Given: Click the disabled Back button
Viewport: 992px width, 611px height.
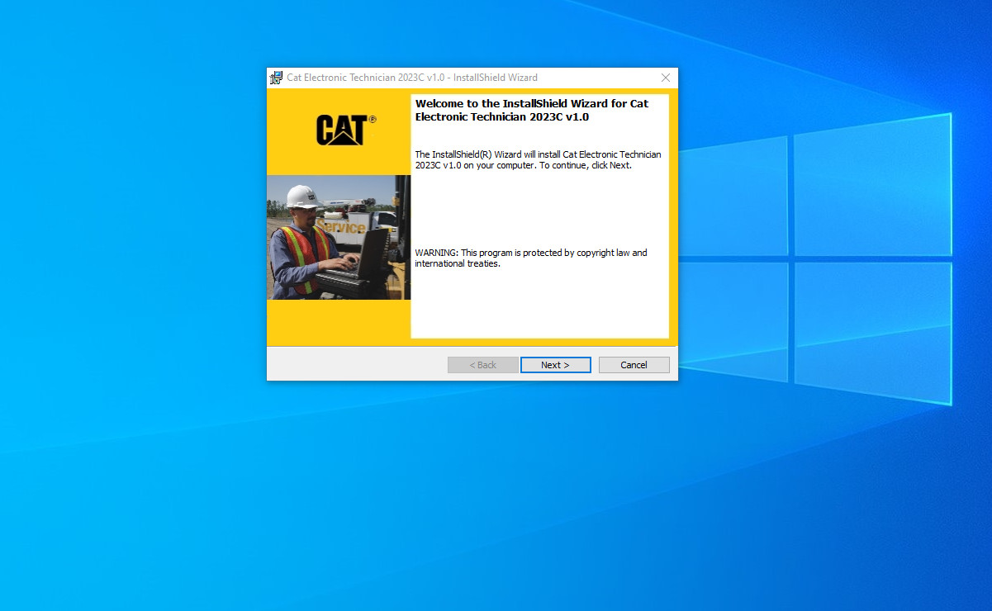Looking at the screenshot, I should pos(482,364).
